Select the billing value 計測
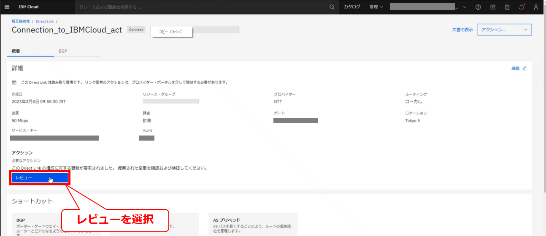This screenshot has width=546, height=236. [x=147, y=120]
